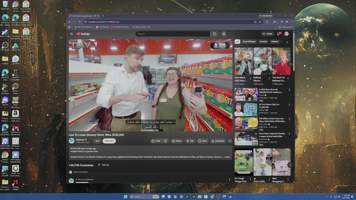
Task: Close the Last To Leave Grocery tab
Action: [98, 16]
